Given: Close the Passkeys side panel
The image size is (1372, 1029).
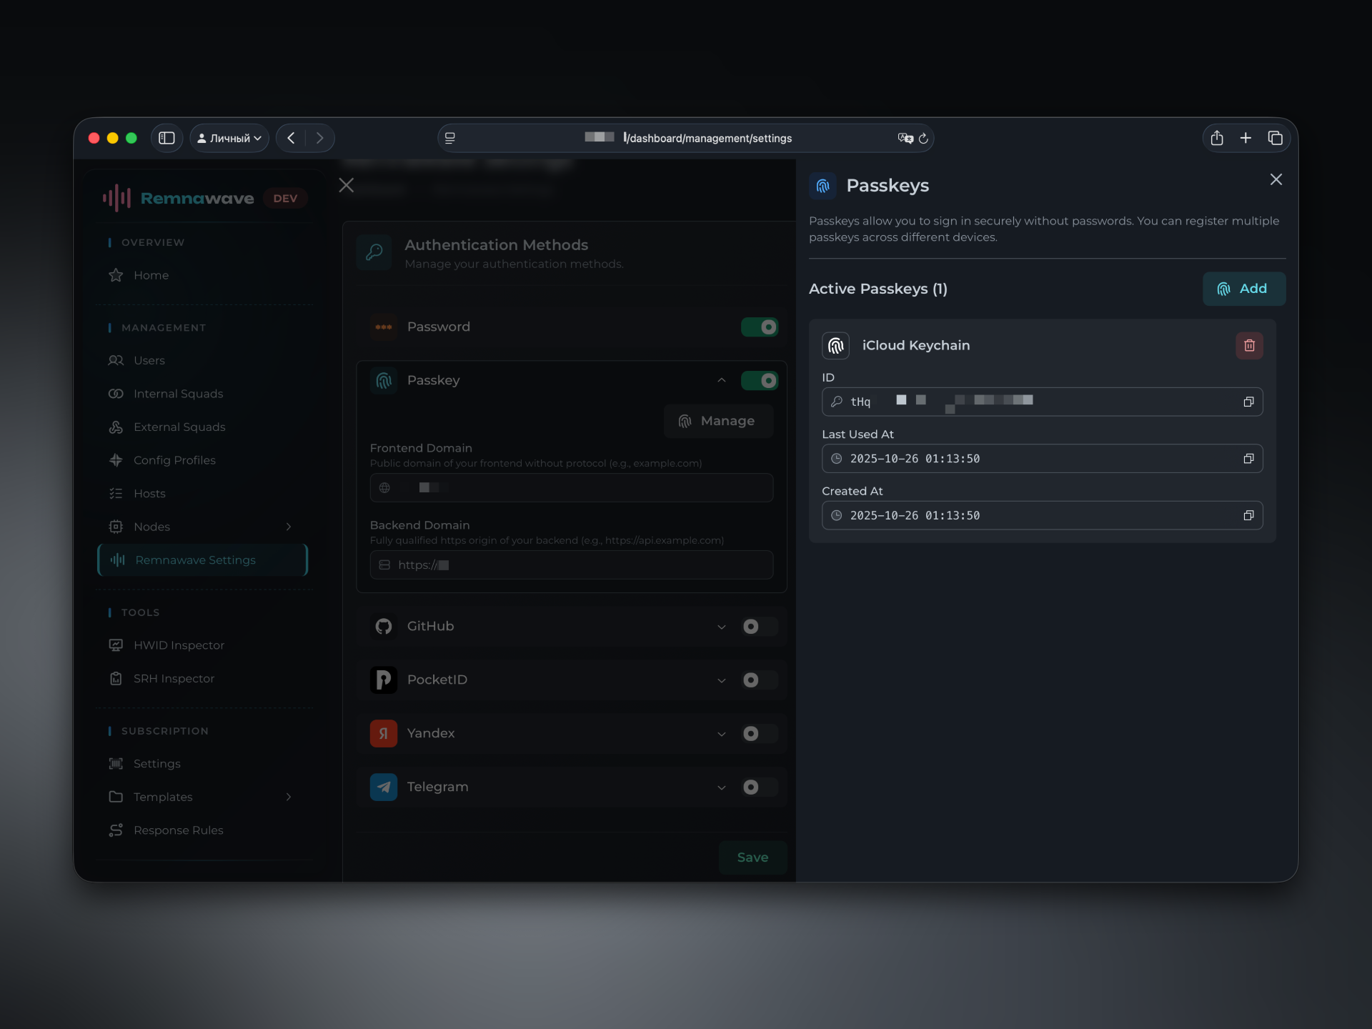Looking at the screenshot, I should pos(1276,179).
